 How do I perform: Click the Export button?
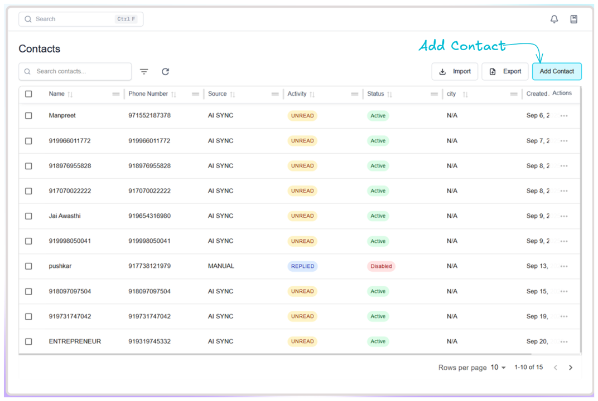(504, 71)
